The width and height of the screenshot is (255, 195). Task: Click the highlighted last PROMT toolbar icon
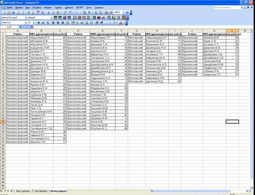pyautogui.click(x=124, y=18)
